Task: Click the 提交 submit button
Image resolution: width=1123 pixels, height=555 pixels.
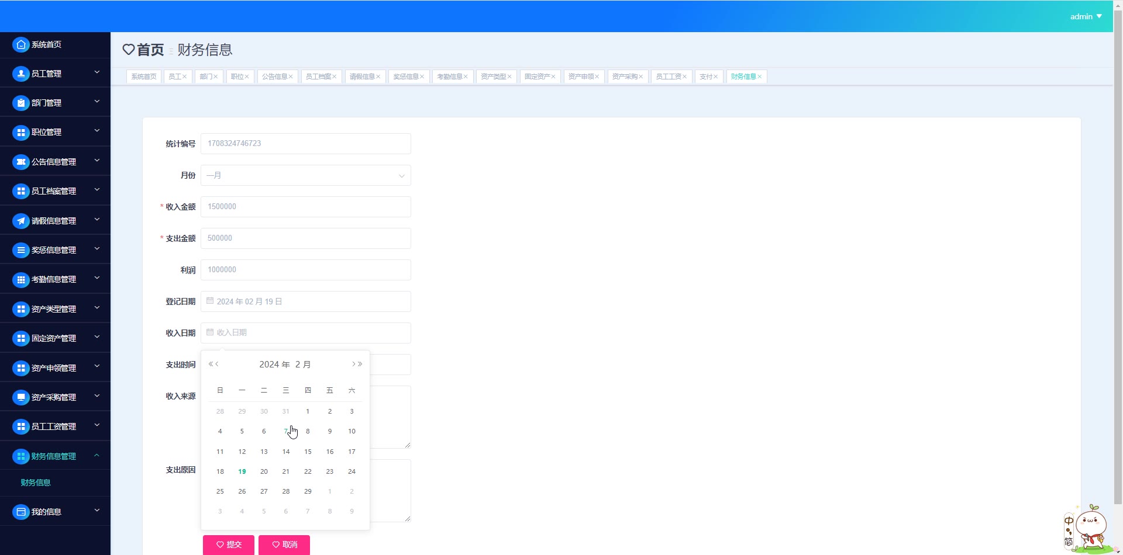Action: point(229,544)
